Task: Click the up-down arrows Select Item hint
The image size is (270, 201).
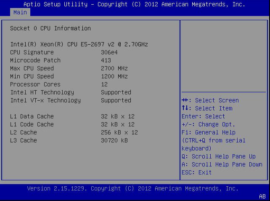Action: (207, 108)
